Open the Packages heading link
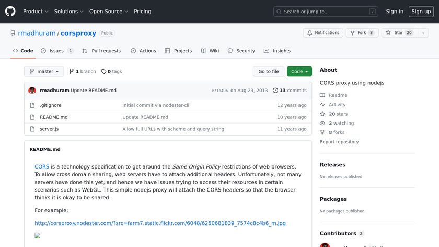The image size is (439, 247). coord(333,199)
